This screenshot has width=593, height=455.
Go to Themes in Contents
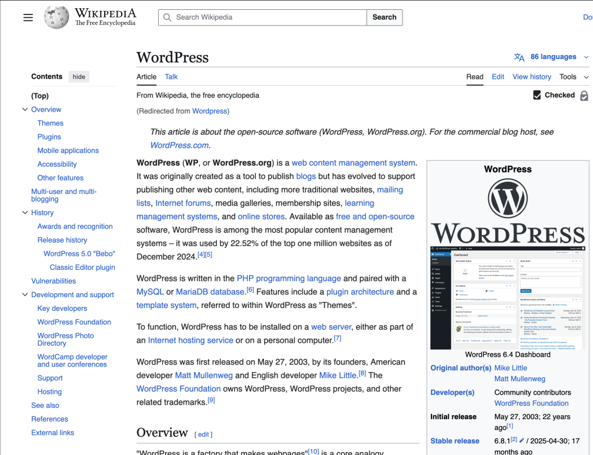[50, 123]
